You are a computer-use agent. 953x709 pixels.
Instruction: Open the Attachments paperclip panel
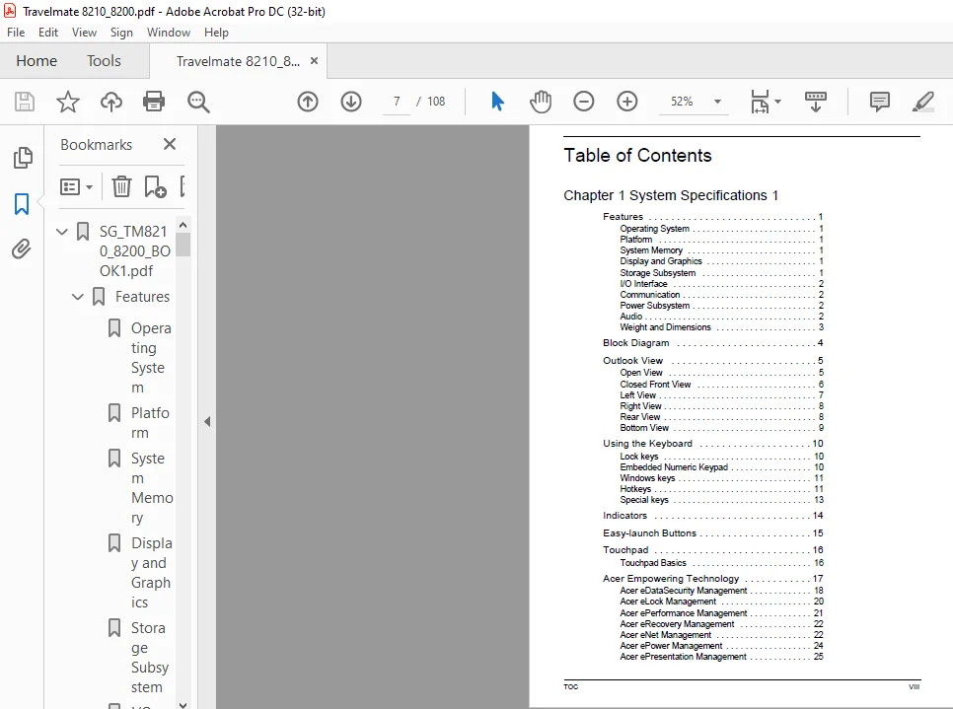pyautogui.click(x=22, y=249)
